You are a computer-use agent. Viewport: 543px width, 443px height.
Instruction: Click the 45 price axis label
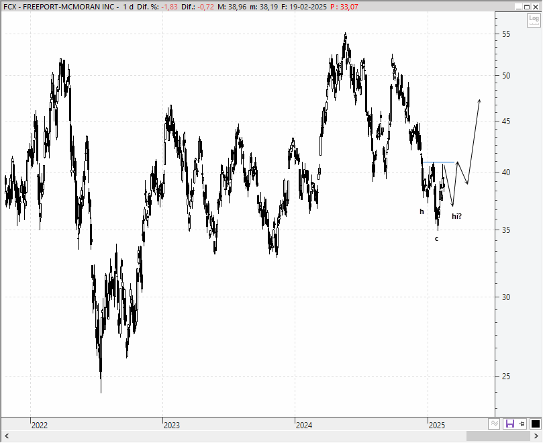point(506,121)
